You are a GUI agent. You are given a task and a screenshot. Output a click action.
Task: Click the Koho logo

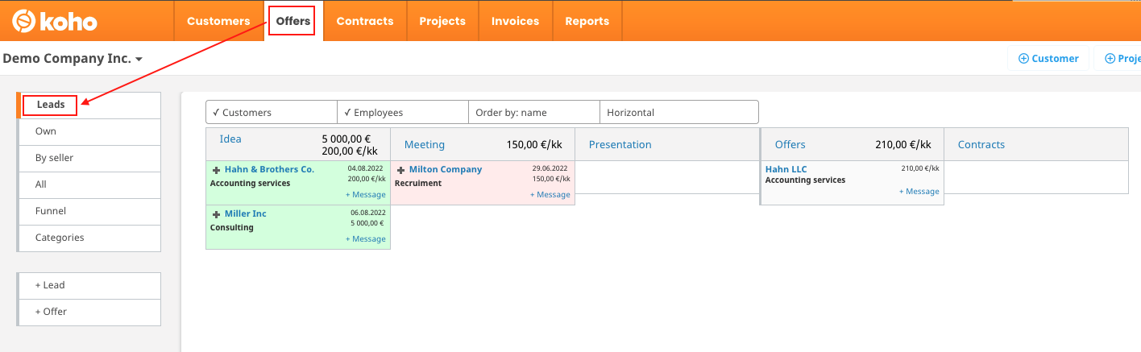pyautogui.click(x=54, y=22)
